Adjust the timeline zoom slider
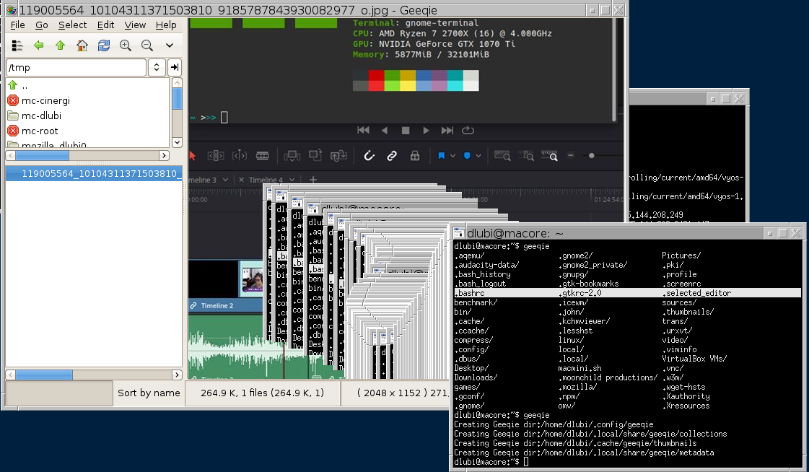This screenshot has height=472, width=809. pyautogui.click(x=592, y=155)
